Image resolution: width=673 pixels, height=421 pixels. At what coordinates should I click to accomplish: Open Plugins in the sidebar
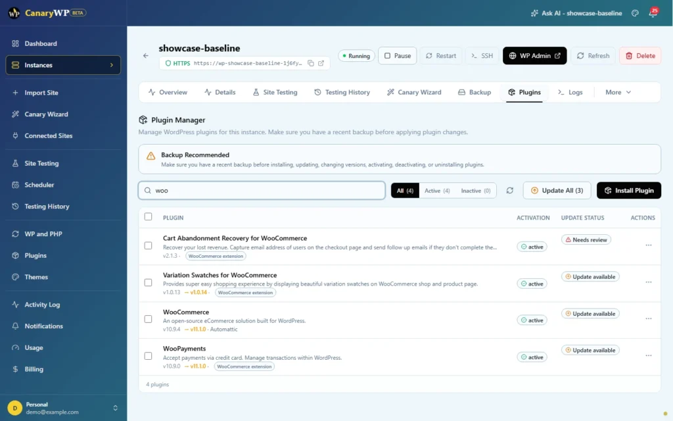pos(63,255)
